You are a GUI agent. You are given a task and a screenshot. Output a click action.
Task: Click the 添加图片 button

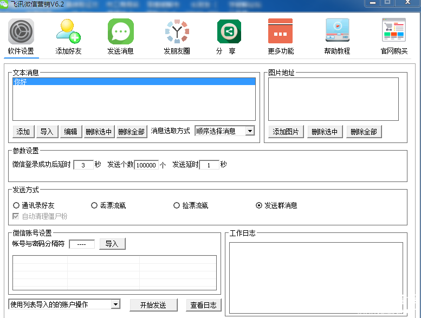click(x=286, y=132)
